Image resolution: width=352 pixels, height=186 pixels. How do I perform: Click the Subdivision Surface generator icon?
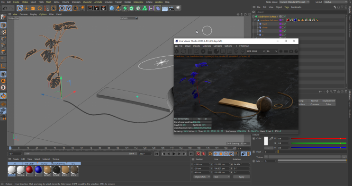pos(125,8)
